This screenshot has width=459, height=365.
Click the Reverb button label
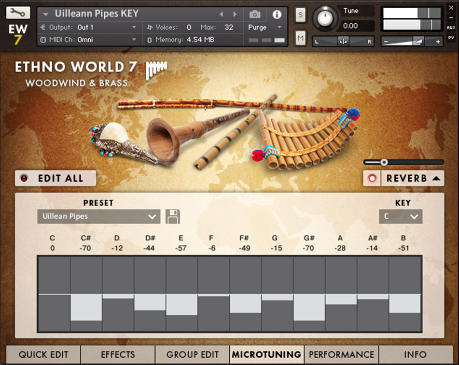[x=406, y=178]
